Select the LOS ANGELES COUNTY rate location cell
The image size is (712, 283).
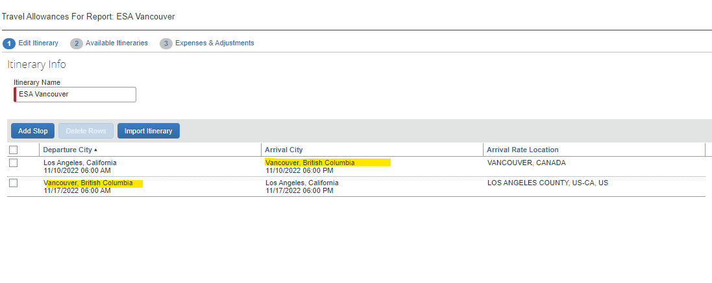(548, 183)
